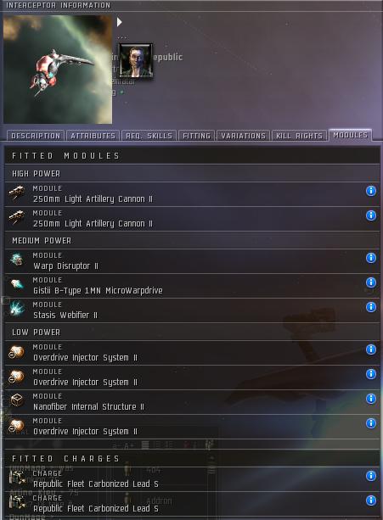Select the Warp Disruptor II module icon
Viewport: 383px width, 520px height.
click(x=17, y=260)
